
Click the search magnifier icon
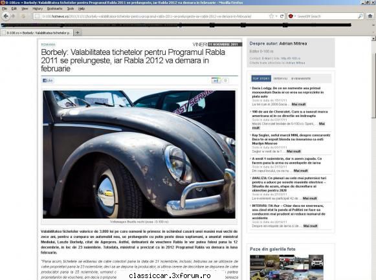[360, 16]
